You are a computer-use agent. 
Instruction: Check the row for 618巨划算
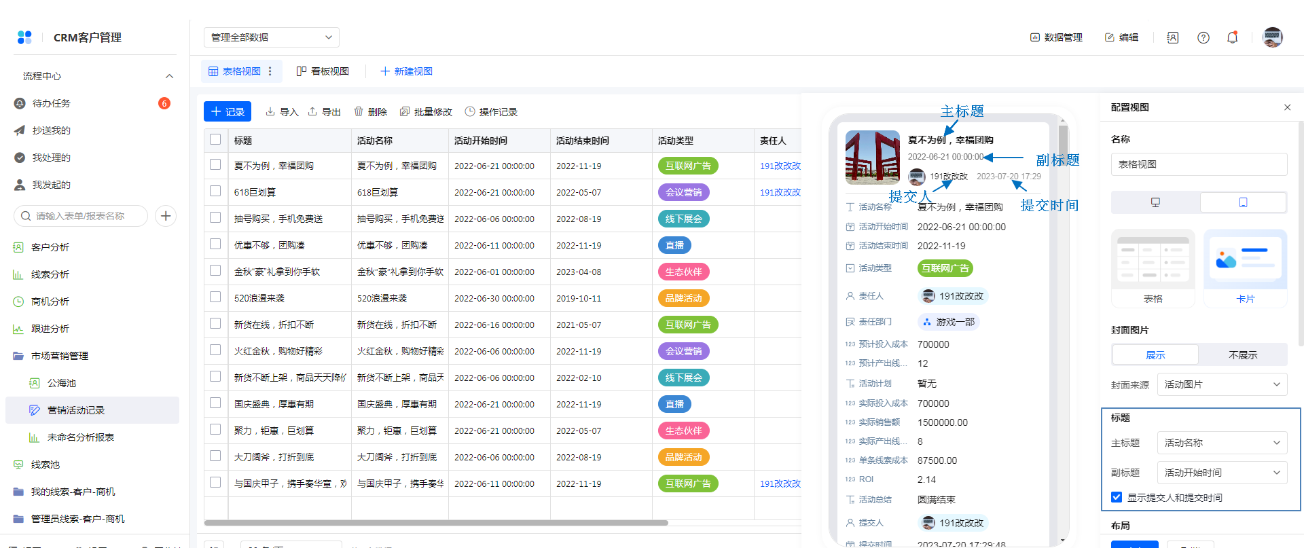(215, 191)
